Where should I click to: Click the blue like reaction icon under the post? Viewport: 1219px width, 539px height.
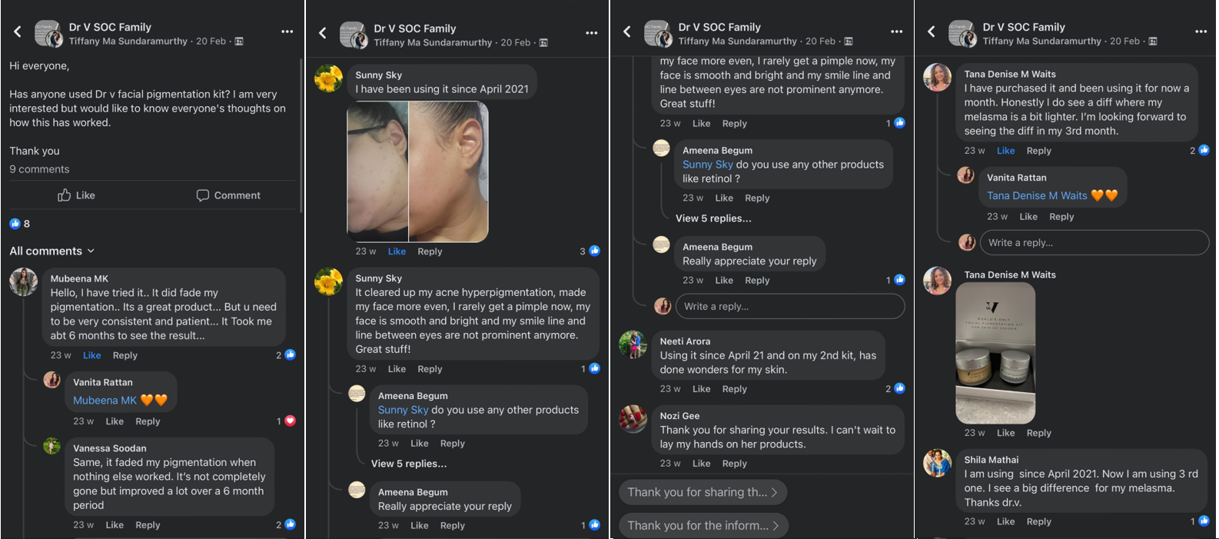click(15, 224)
